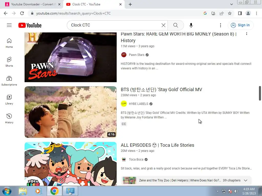Click the YouTube logo
Viewport: 262px width, 196px height.
click(30, 25)
